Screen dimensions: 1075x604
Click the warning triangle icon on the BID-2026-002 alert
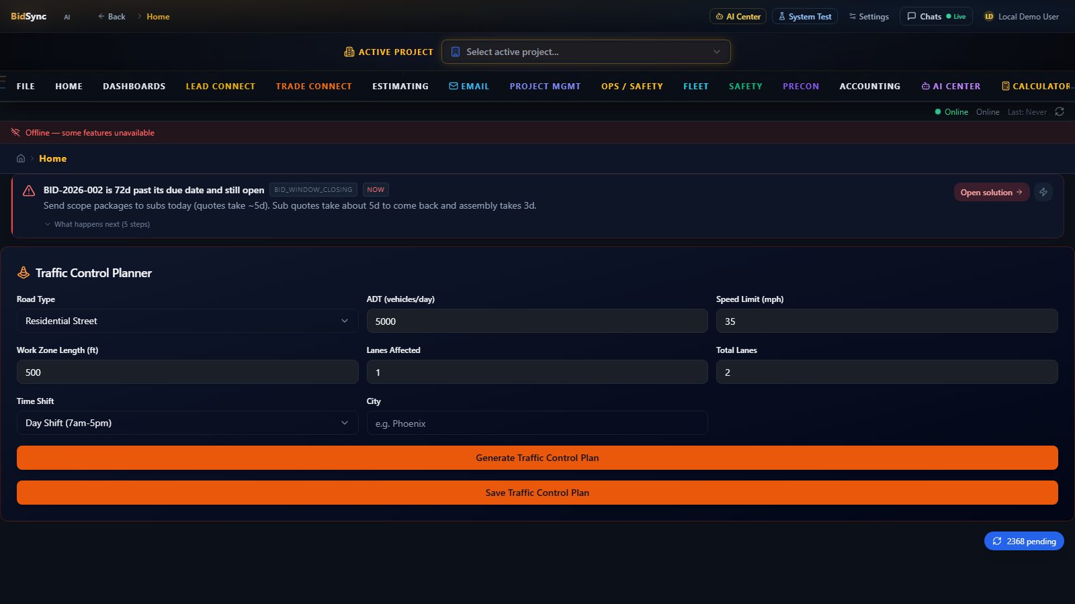pos(29,191)
